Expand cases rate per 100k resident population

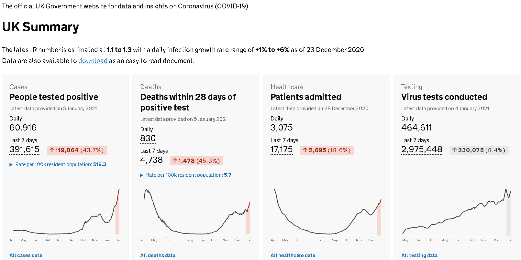(x=61, y=164)
